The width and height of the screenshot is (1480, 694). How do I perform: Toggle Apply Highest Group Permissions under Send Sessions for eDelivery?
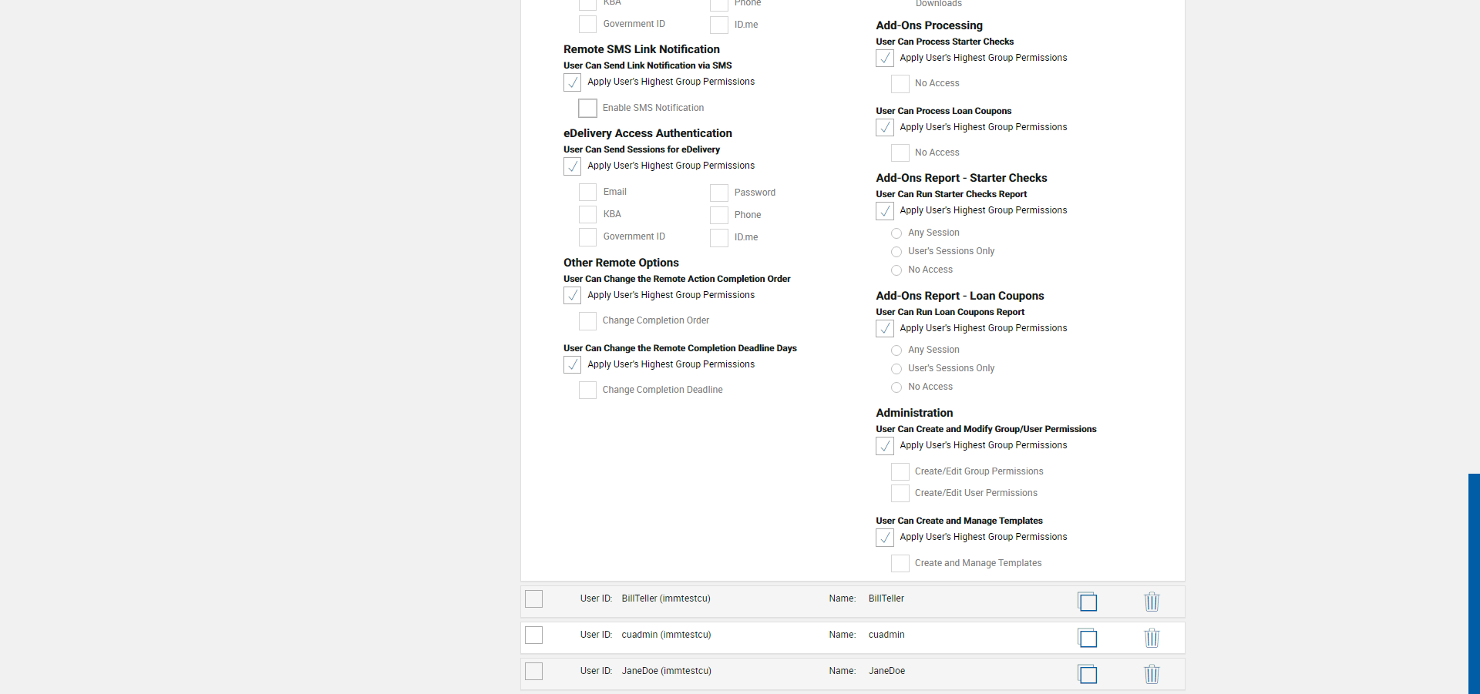point(572,166)
